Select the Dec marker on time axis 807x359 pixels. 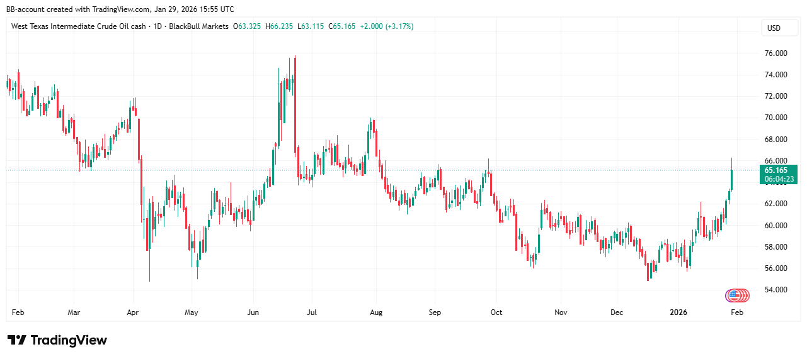click(617, 312)
